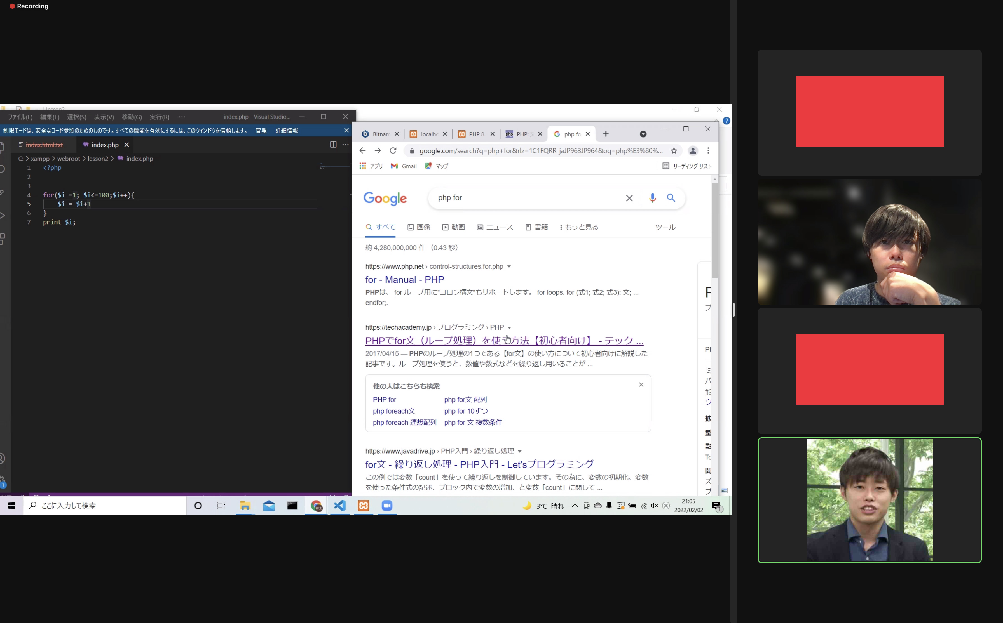Expand the php.net result dropdown arrow
This screenshot has width=1003, height=623.
pos(509,266)
